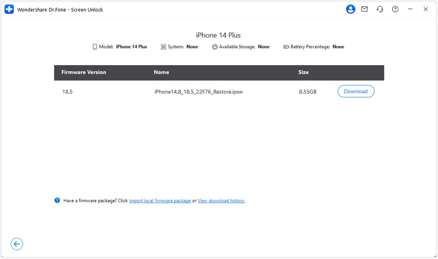Click the Dr.Fone app logo icon
438x259 pixels.
tap(9, 9)
